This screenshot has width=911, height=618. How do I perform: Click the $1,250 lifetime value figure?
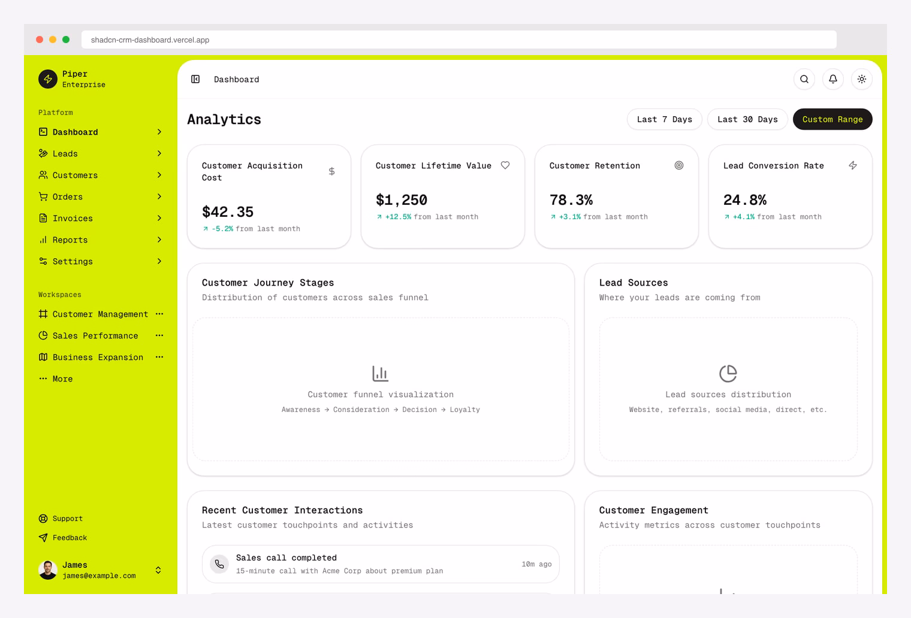[x=402, y=200]
